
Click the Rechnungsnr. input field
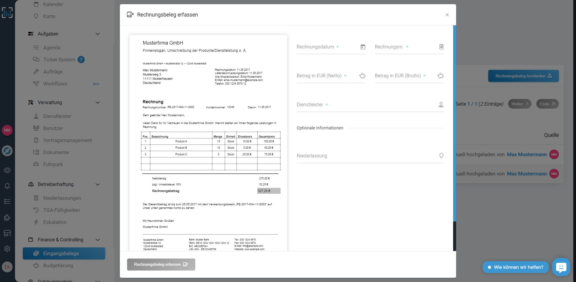click(x=409, y=47)
